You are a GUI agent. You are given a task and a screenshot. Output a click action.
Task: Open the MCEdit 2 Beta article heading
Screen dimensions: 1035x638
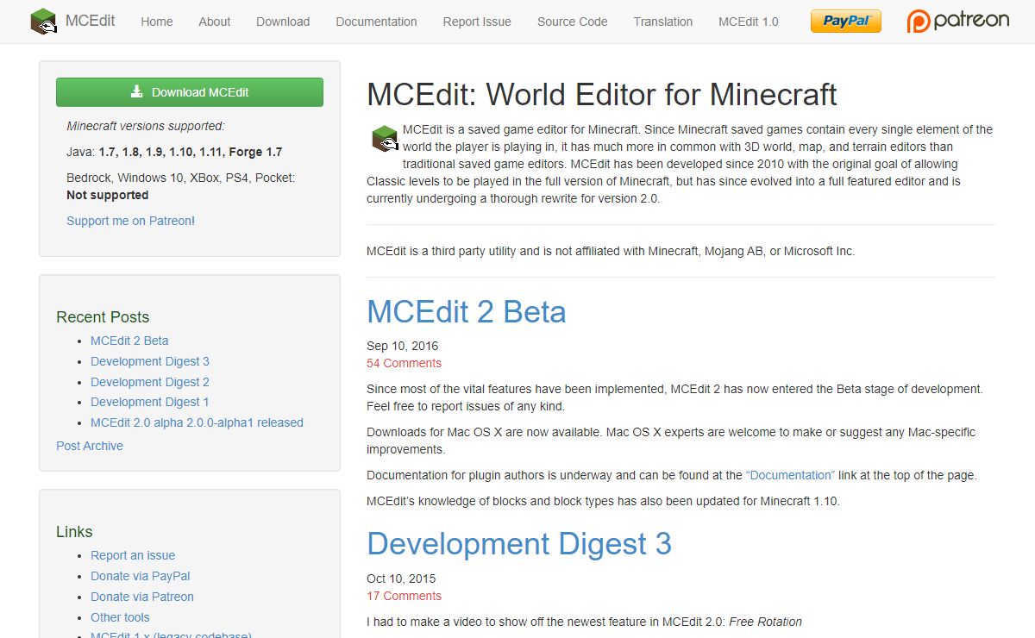pos(467,311)
